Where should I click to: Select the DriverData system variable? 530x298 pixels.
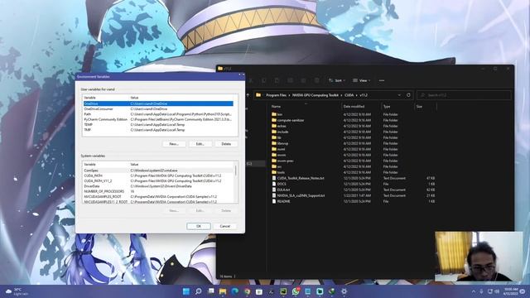158,186
